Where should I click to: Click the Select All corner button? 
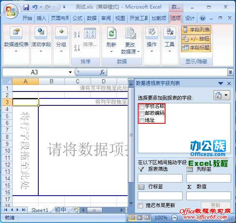[x=7, y=81]
